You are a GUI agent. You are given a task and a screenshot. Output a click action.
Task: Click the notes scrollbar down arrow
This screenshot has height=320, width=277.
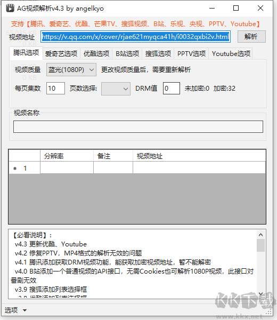260,294
